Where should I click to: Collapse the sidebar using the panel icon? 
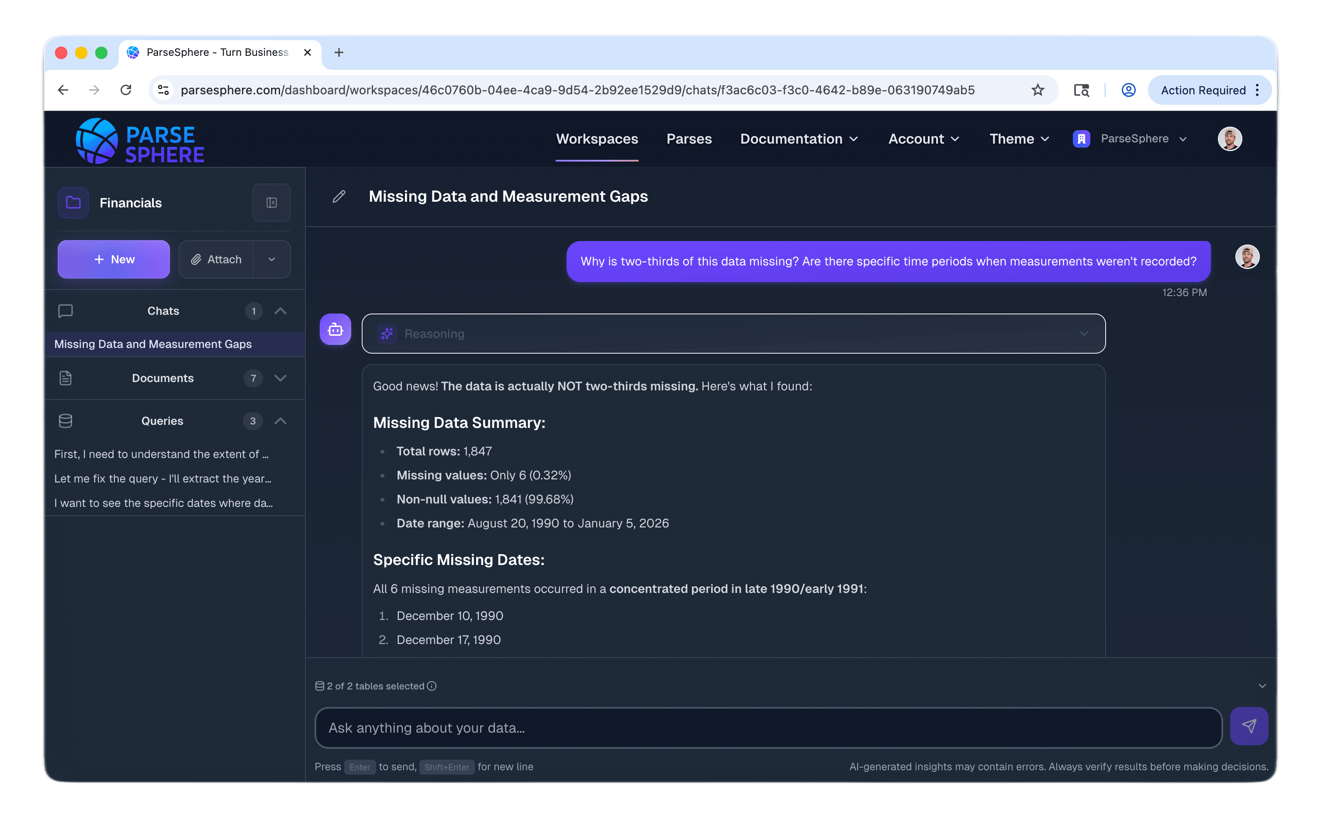tap(271, 202)
